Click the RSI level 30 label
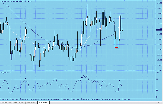163x104 pixels. click(x=157, y=90)
